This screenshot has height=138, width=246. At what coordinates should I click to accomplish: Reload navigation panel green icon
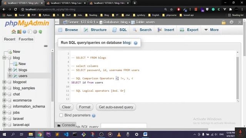click(x=40, y=32)
